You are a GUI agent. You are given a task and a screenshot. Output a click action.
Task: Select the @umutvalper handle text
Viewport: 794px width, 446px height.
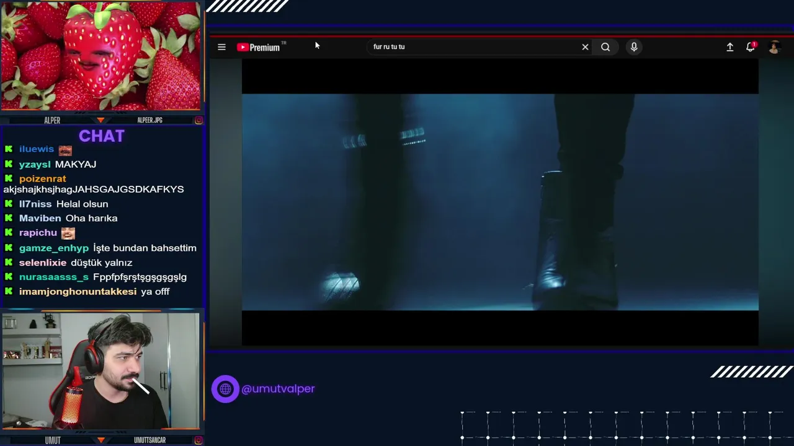(278, 389)
